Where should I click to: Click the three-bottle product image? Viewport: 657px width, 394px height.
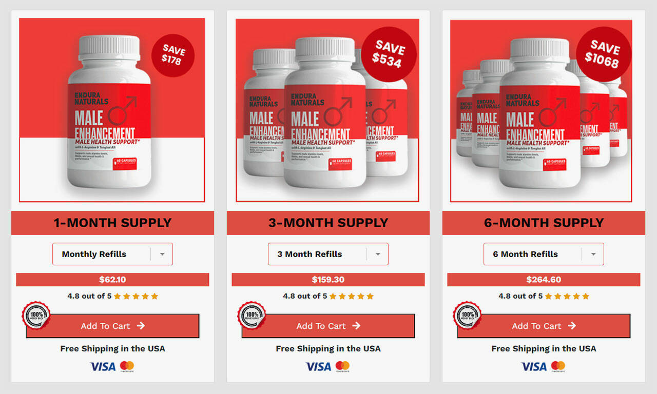[x=327, y=110]
